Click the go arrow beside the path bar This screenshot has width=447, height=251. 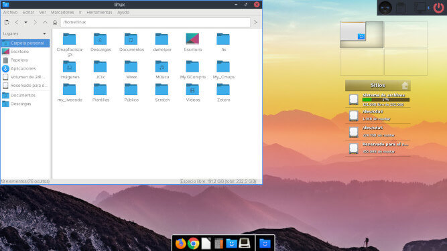255,22
